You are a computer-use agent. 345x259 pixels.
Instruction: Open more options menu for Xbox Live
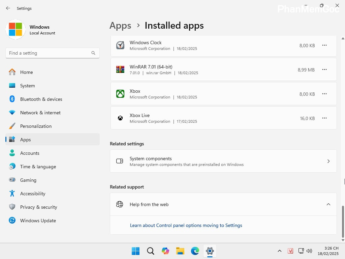point(324,118)
